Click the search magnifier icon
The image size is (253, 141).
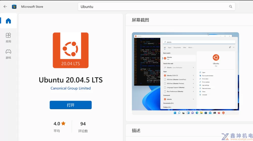(230, 7)
